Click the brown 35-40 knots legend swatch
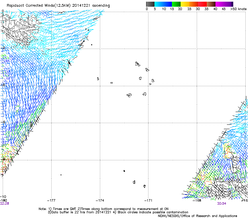This screenshot has height=218, width=248. click(211, 4)
